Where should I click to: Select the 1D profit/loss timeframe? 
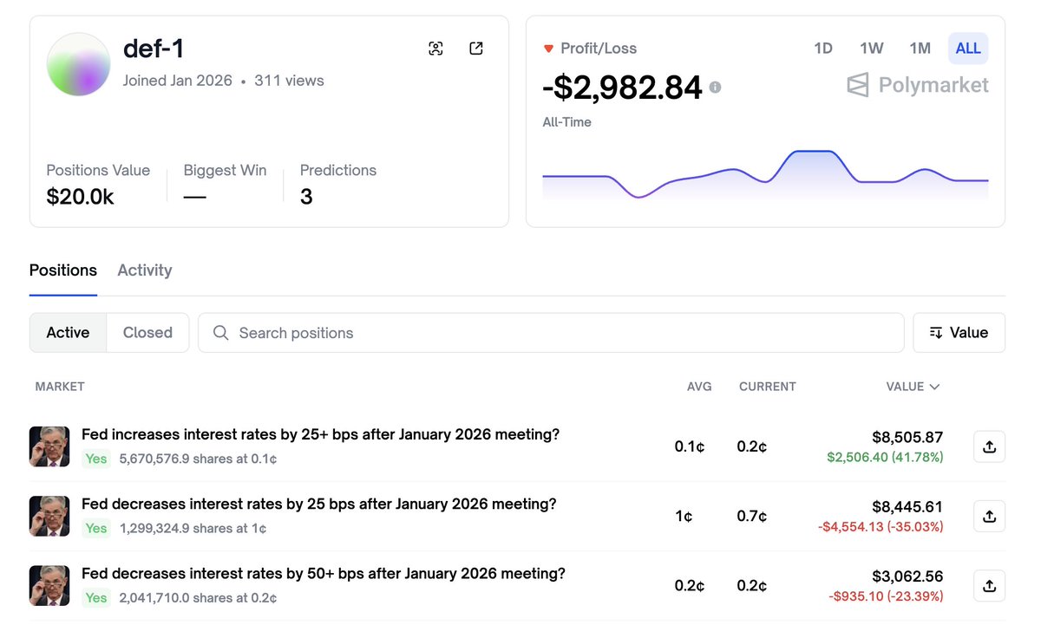click(x=822, y=49)
